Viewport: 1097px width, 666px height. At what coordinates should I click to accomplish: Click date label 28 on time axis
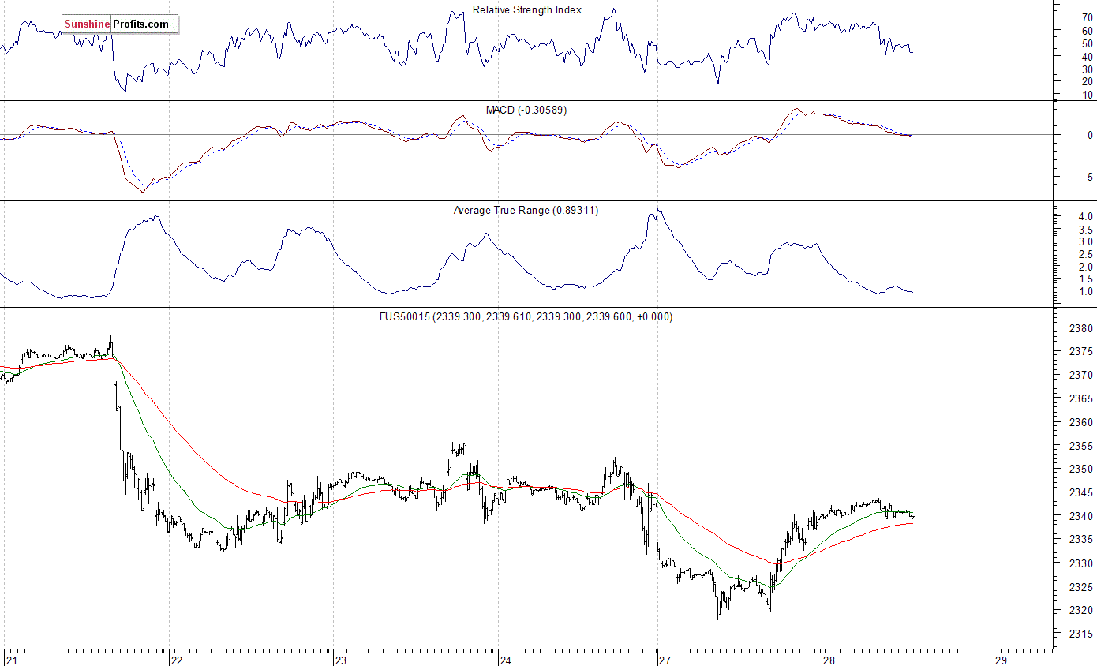coord(829,660)
